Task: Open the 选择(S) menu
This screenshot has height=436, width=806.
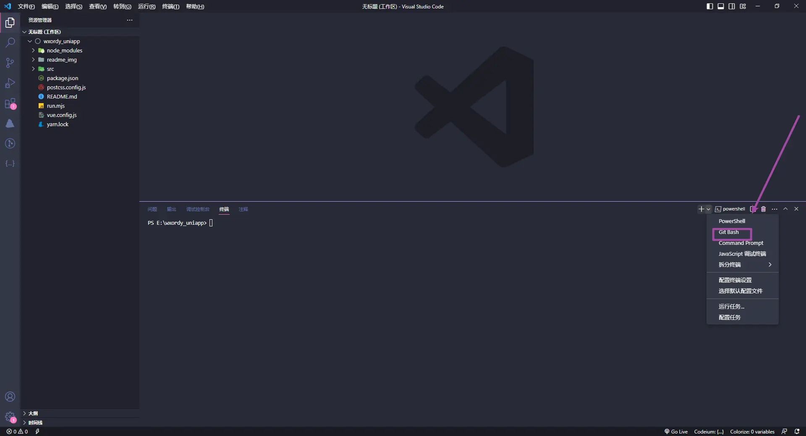Action: pyautogui.click(x=74, y=6)
